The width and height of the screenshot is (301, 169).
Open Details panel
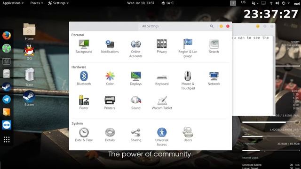click(110, 135)
